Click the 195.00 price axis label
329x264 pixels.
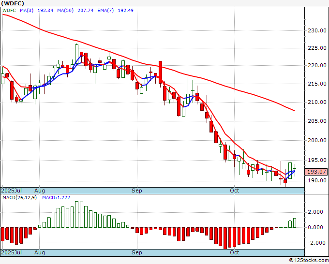[x=317, y=160]
